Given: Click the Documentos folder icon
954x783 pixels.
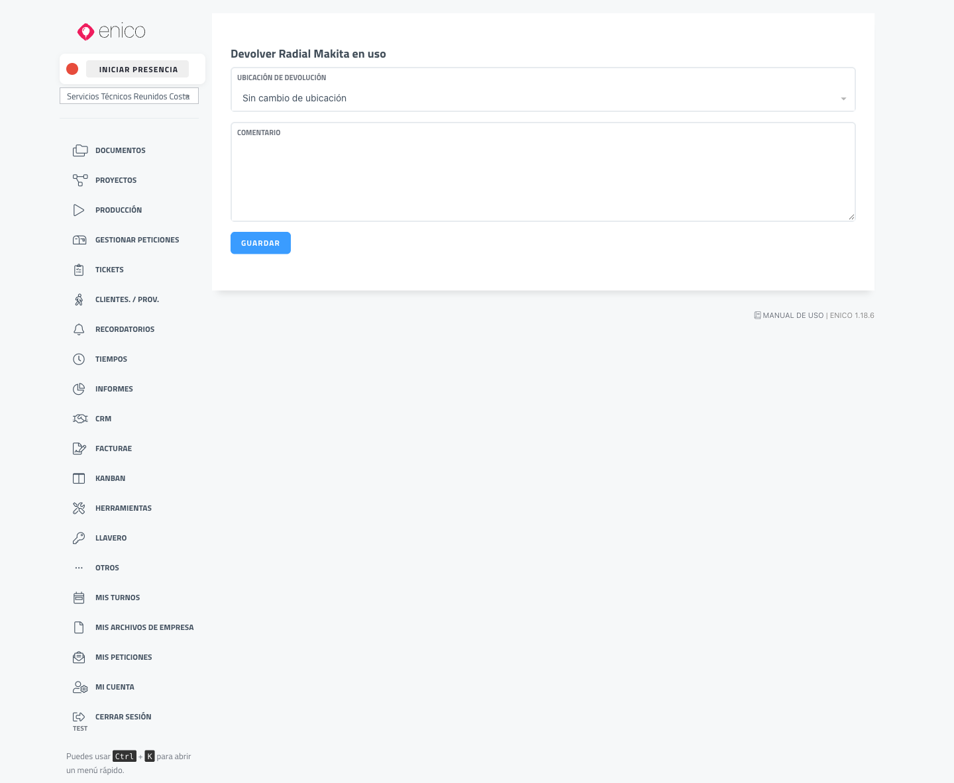Looking at the screenshot, I should (79, 150).
